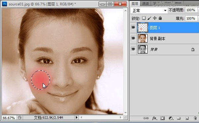
Task: Click layer name 背景
Action: point(154,49)
